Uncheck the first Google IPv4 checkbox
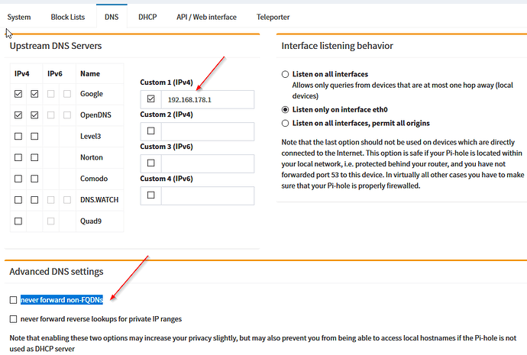The width and height of the screenshot is (527, 355). pos(18,94)
